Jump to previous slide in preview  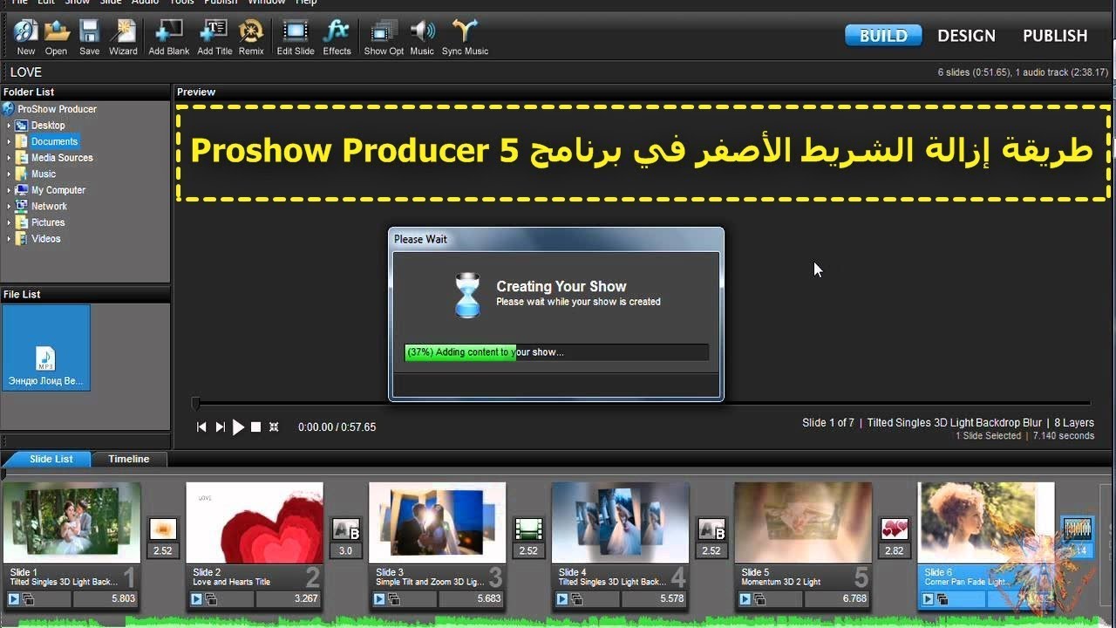pos(201,427)
